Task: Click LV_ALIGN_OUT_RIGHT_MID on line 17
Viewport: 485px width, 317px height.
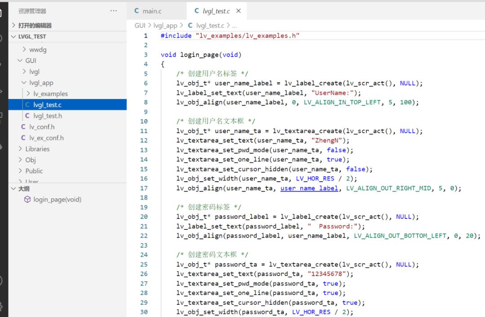Action: pyautogui.click(x=388, y=188)
